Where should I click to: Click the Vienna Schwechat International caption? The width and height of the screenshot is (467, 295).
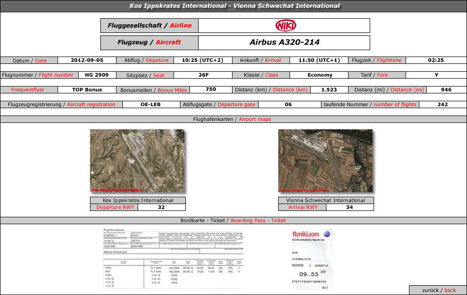click(326, 200)
